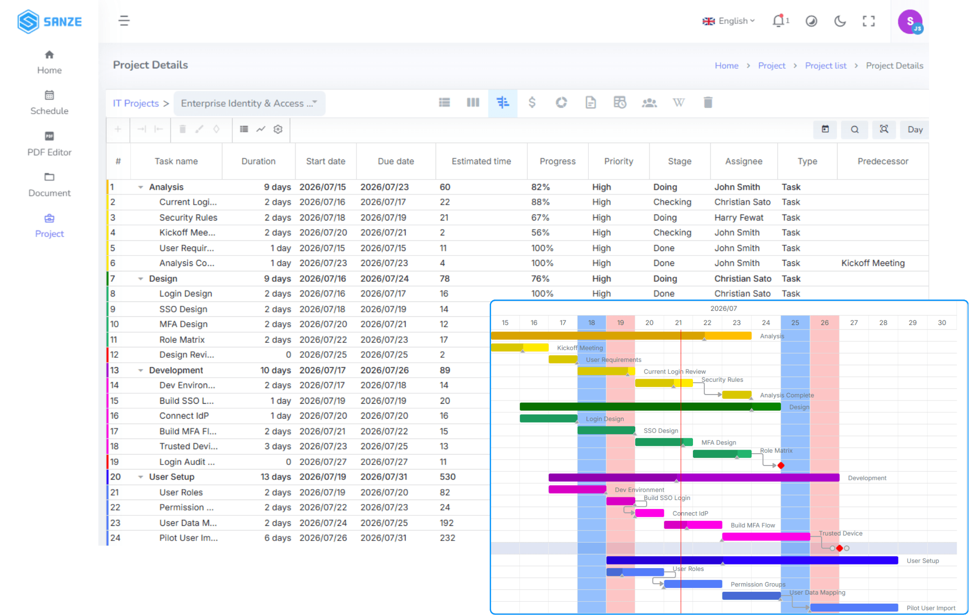Image resolution: width=969 pixels, height=615 pixels.
Task: Open the notifications bell
Action: click(778, 21)
